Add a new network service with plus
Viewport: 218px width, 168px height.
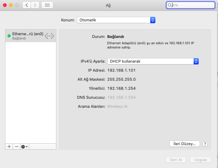[9, 146]
